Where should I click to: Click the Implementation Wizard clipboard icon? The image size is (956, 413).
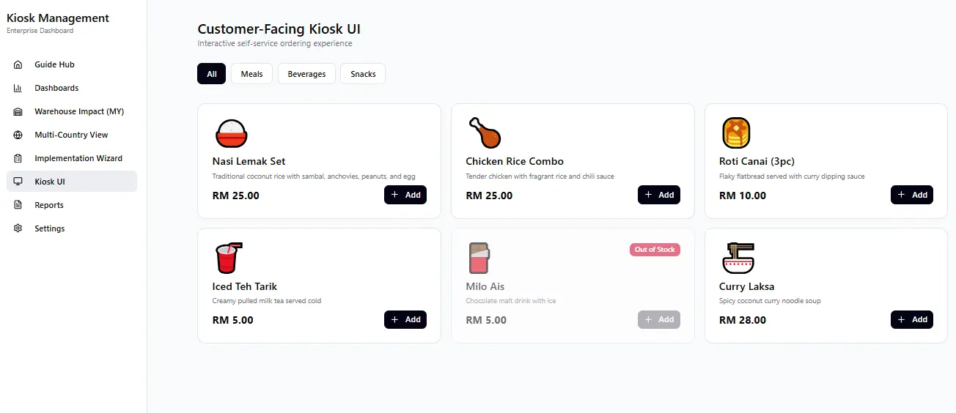pyautogui.click(x=18, y=158)
